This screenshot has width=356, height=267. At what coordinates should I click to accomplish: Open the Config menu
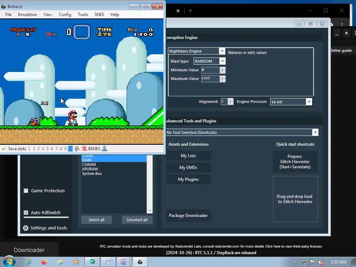[x=65, y=15]
